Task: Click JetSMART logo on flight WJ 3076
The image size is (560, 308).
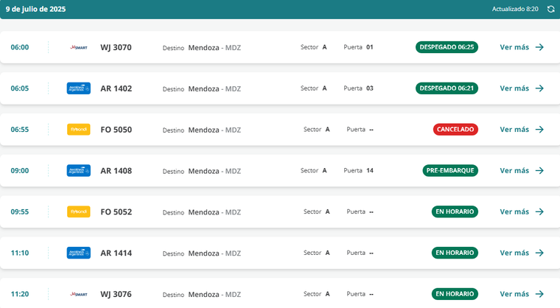Action: (x=78, y=294)
